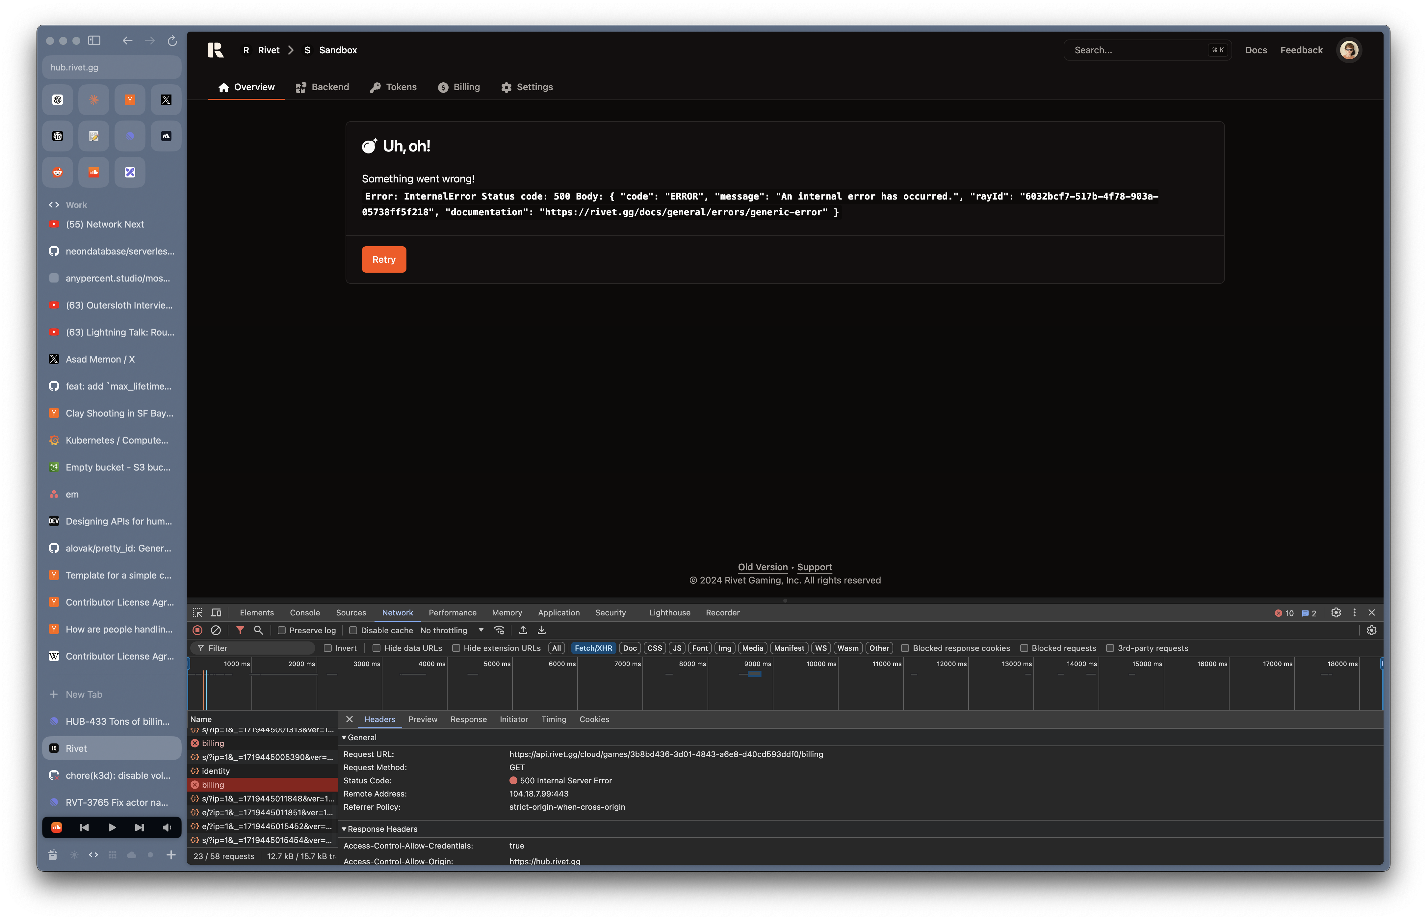The height and width of the screenshot is (920, 1427).
Task: Focus the Search... field in header
Action: coord(1147,50)
